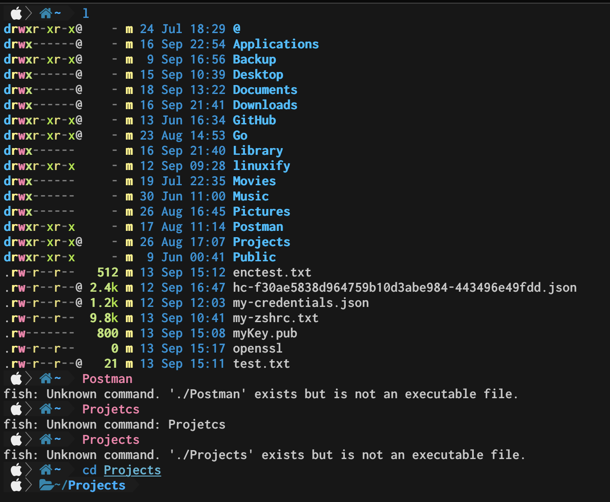Image resolution: width=610 pixels, height=502 pixels.
Task: Click the Apple logo on the final prompt line
Action: 17,485
